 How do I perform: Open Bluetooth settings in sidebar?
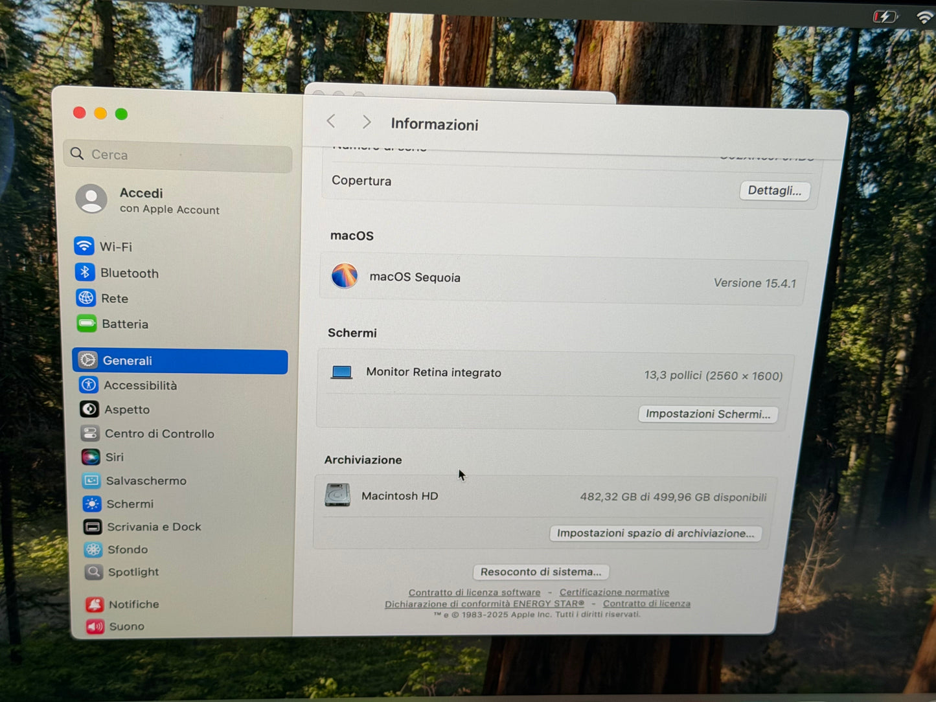pos(117,273)
